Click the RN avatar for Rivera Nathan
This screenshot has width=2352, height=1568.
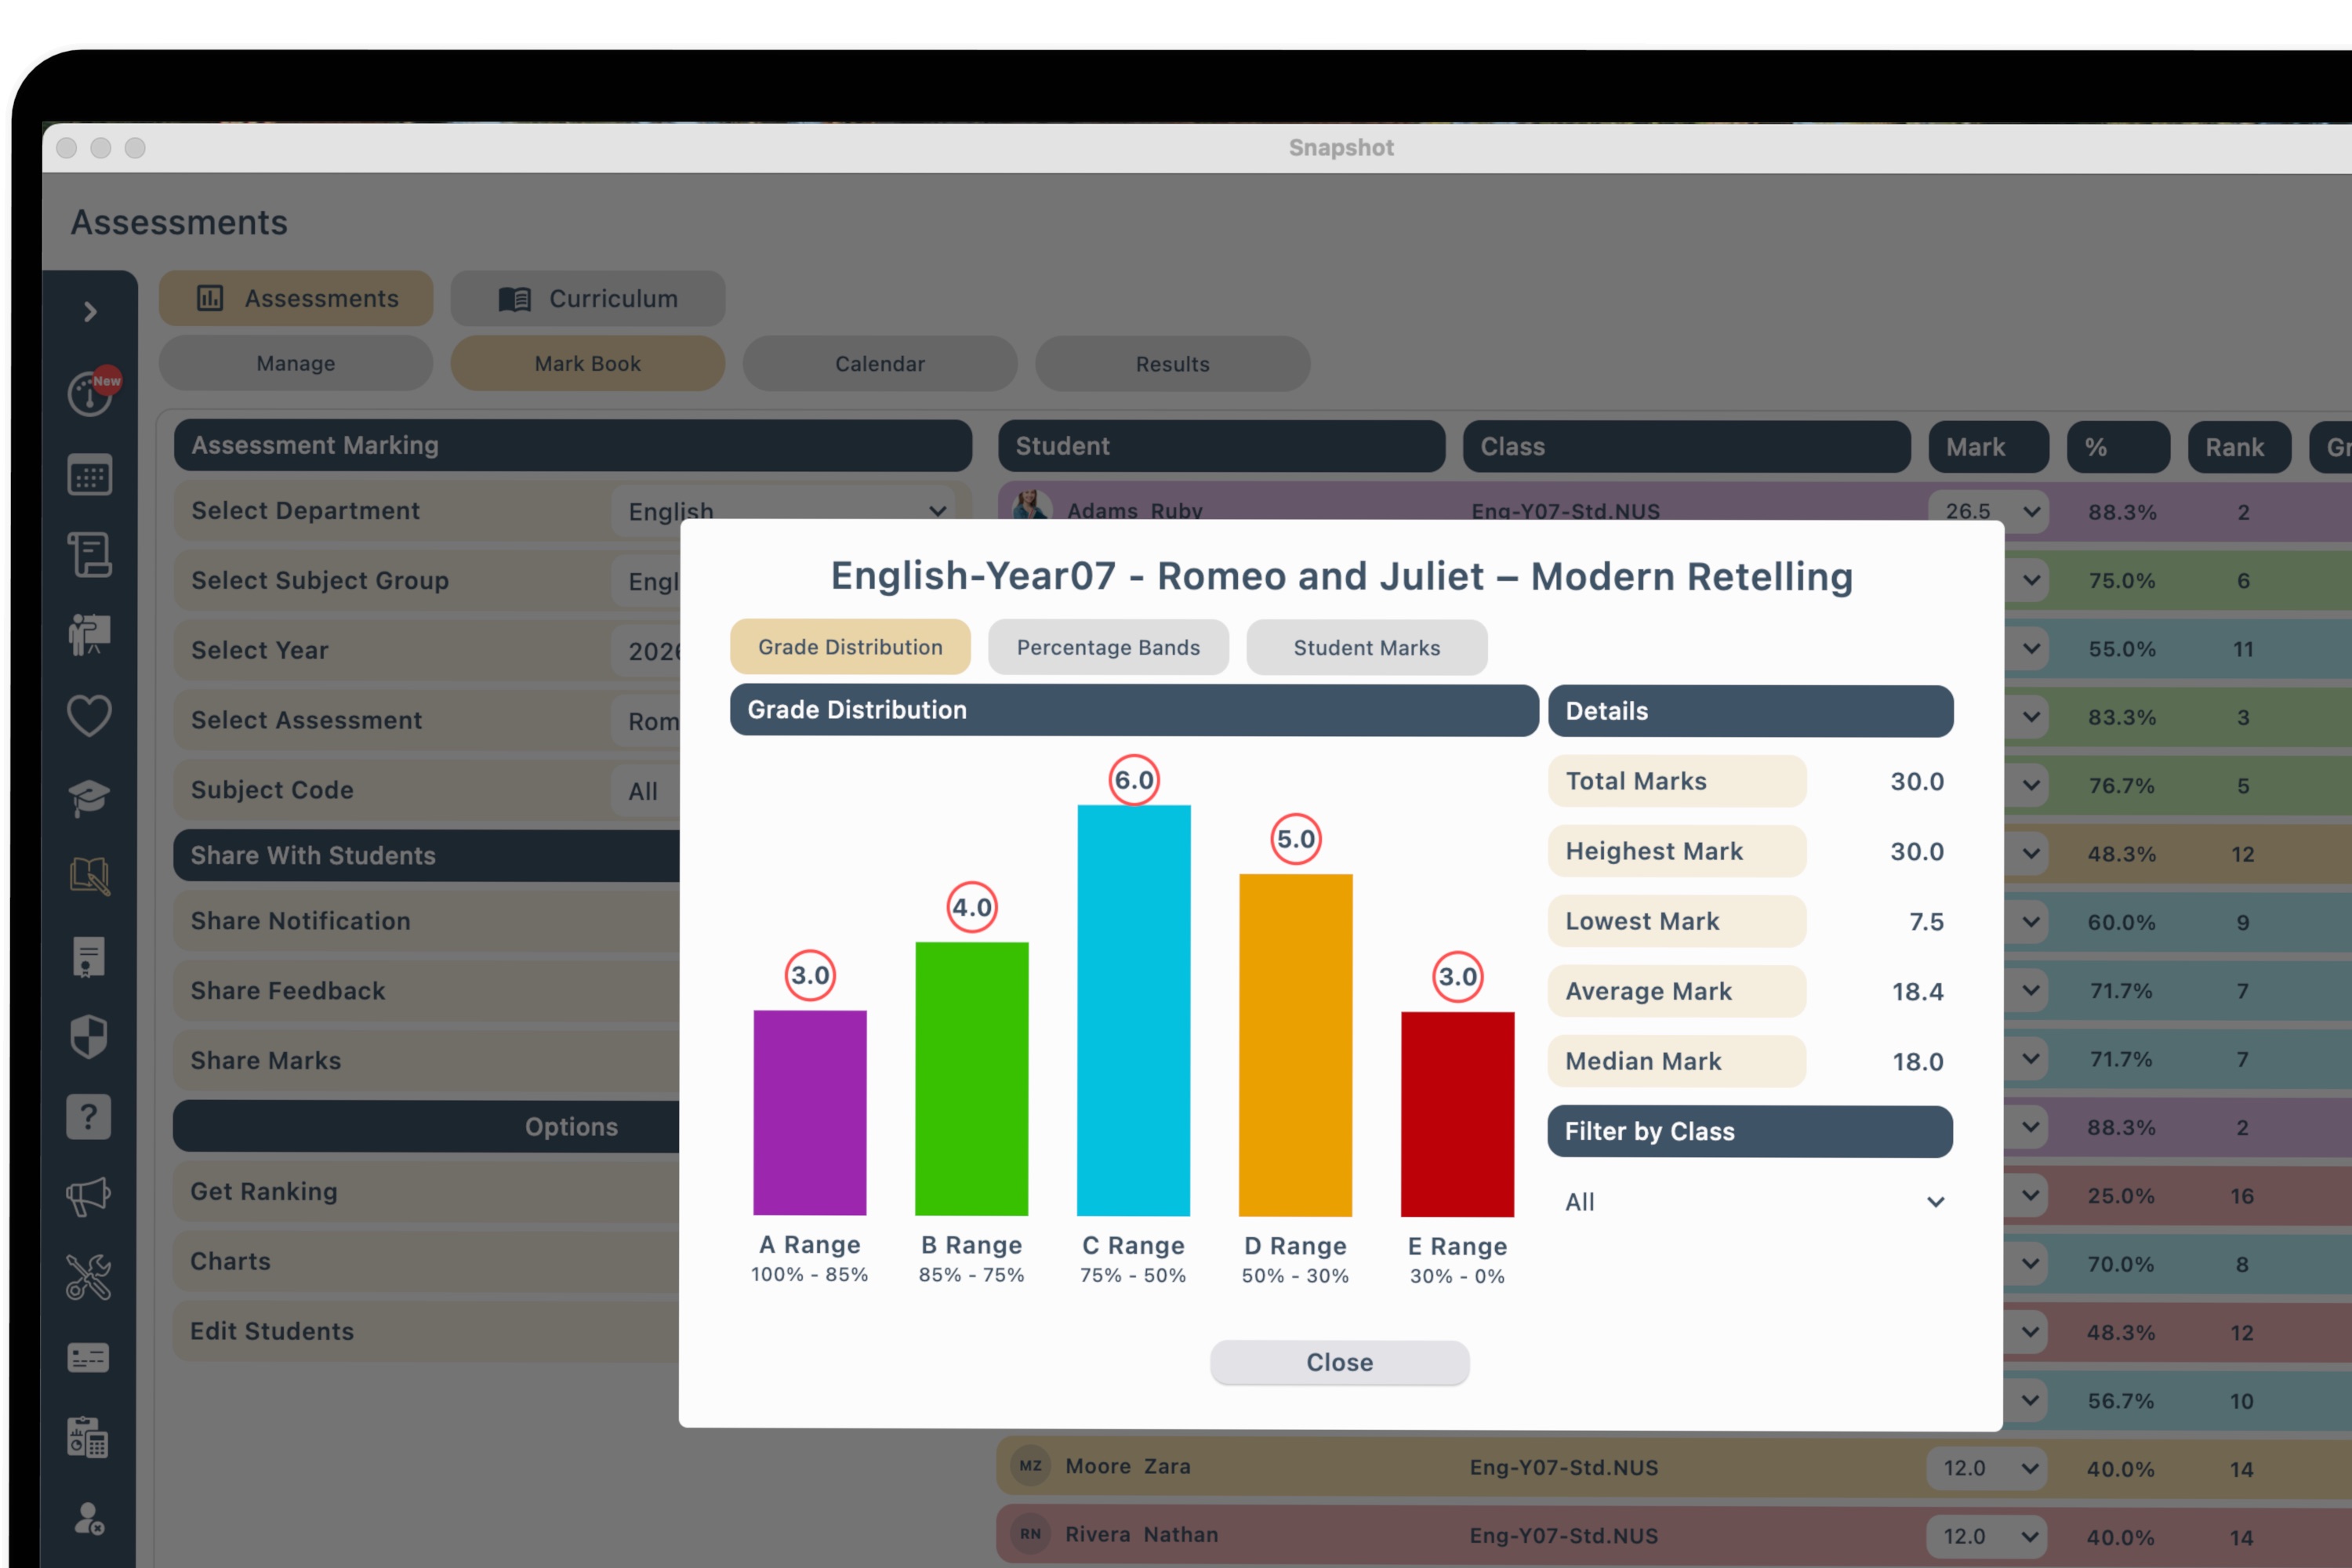point(1031,1534)
